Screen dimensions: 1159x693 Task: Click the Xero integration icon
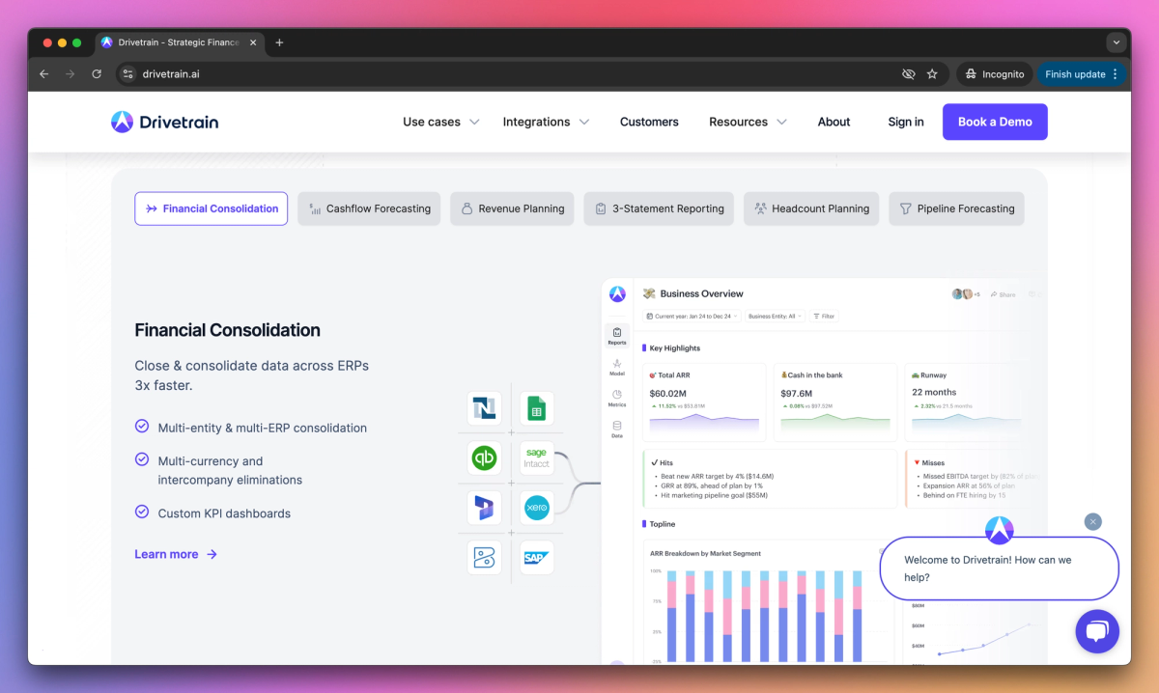tap(537, 507)
